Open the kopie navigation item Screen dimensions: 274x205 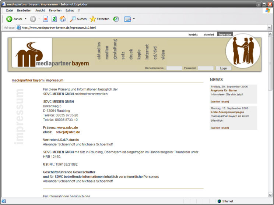pos(139,54)
